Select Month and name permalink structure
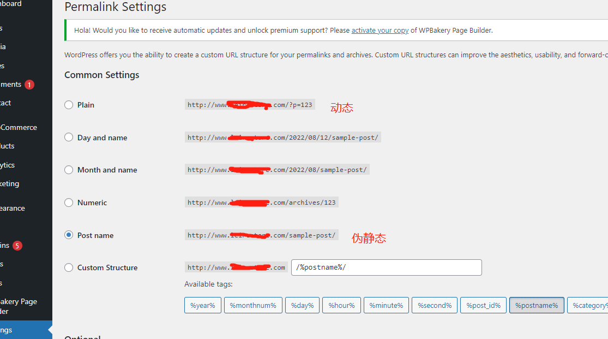Image resolution: width=608 pixels, height=339 pixels. point(69,170)
